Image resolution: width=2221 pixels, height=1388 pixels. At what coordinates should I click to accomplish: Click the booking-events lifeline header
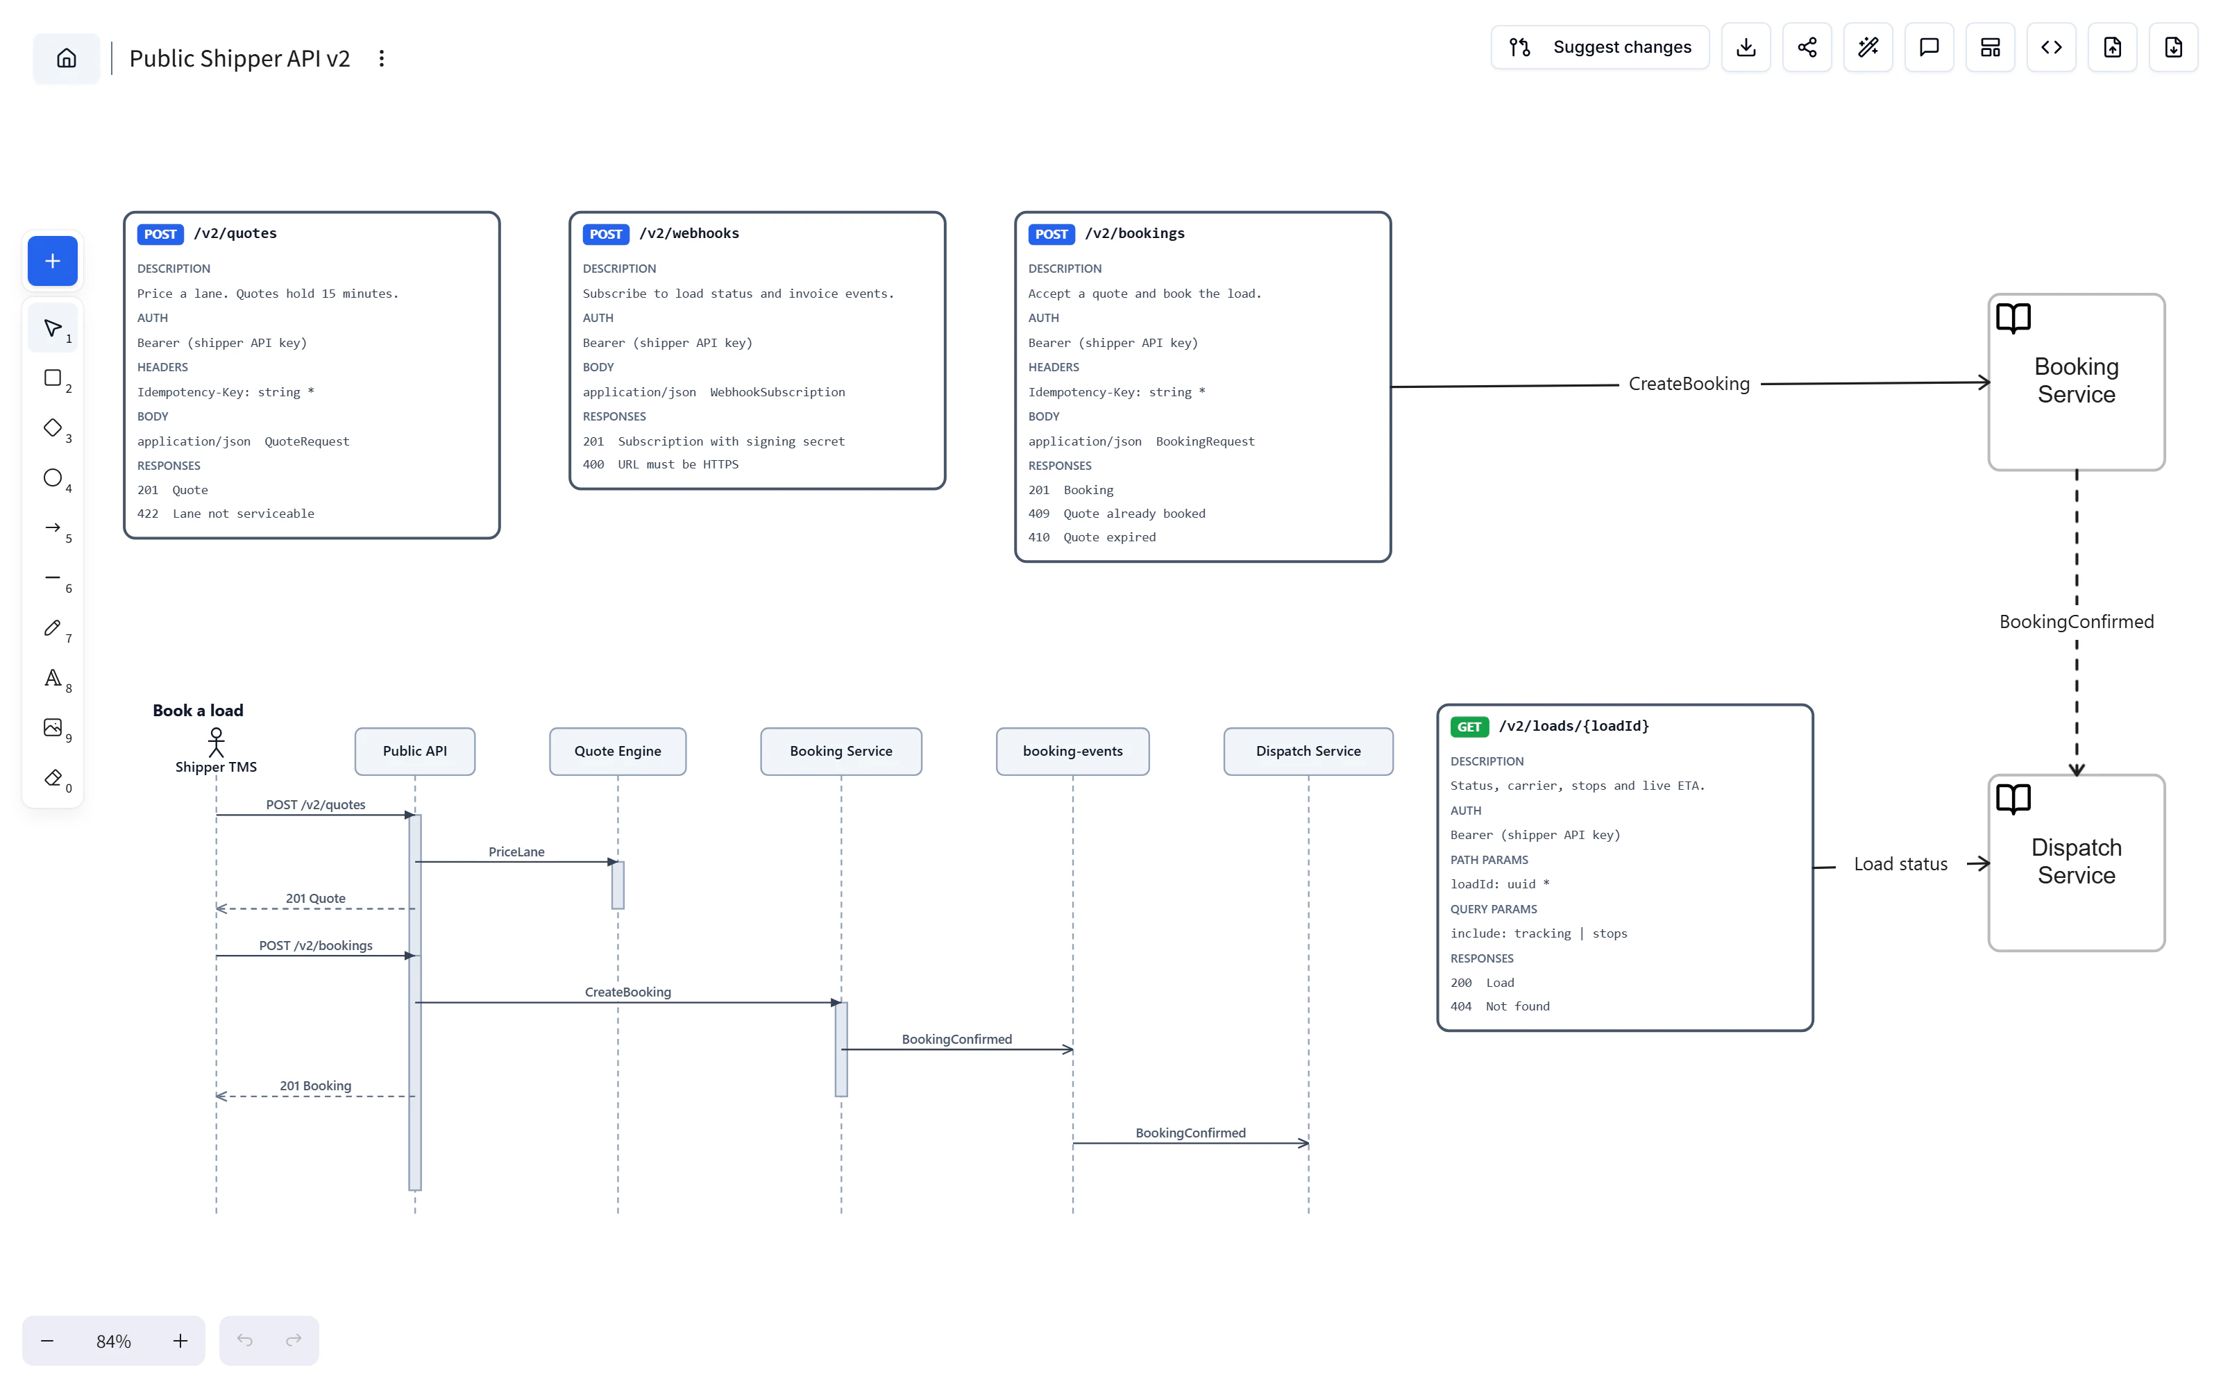(1072, 751)
